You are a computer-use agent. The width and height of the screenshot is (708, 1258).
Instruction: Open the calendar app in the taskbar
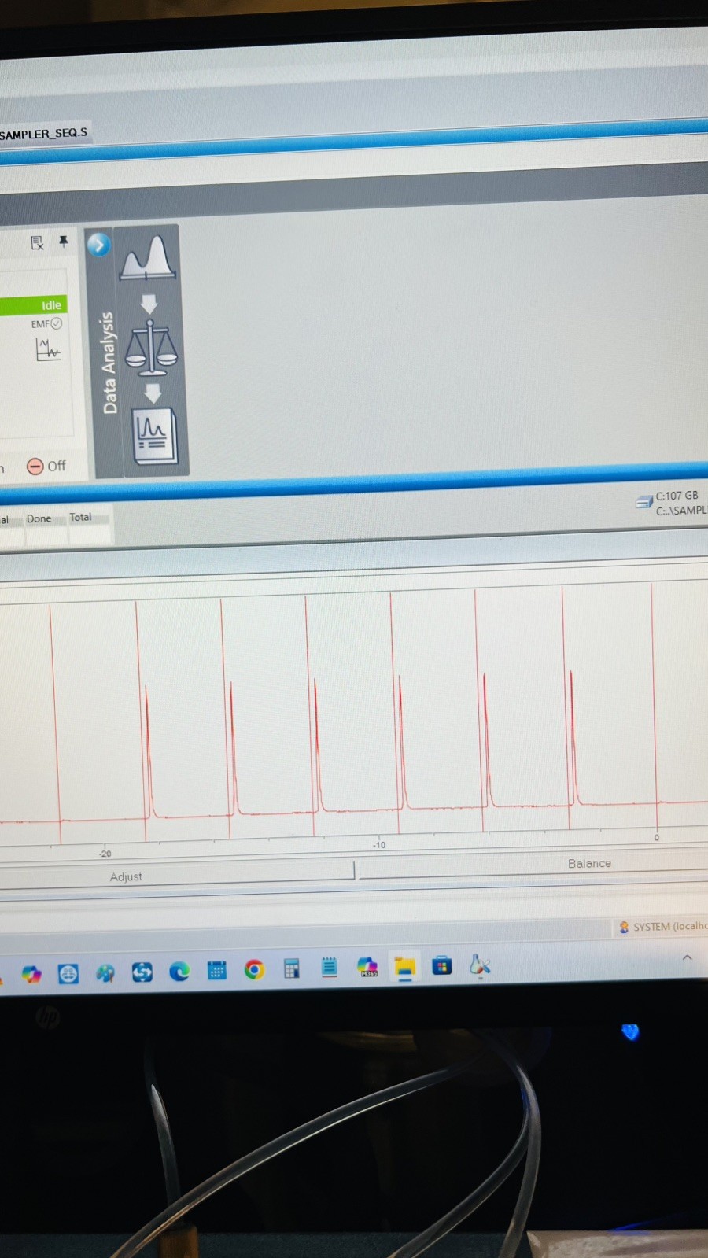pyautogui.click(x=216, y=971)
